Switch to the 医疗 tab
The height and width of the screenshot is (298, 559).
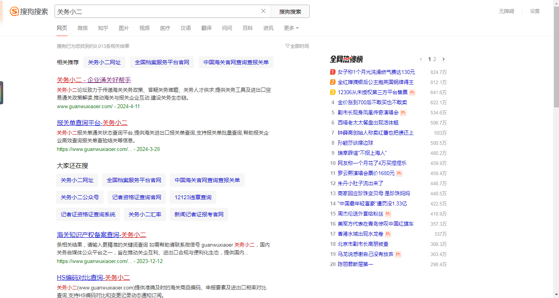[165, 28]
